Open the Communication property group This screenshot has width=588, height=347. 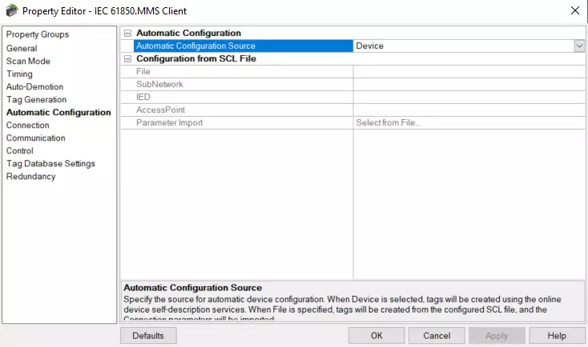pos(35,138)
